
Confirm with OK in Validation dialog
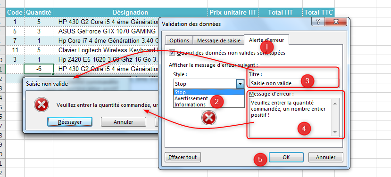tap(286, 157)
